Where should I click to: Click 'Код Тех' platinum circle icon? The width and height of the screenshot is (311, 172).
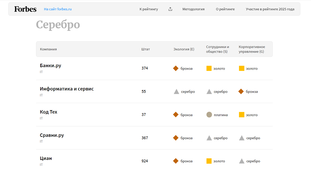[209, 114]
